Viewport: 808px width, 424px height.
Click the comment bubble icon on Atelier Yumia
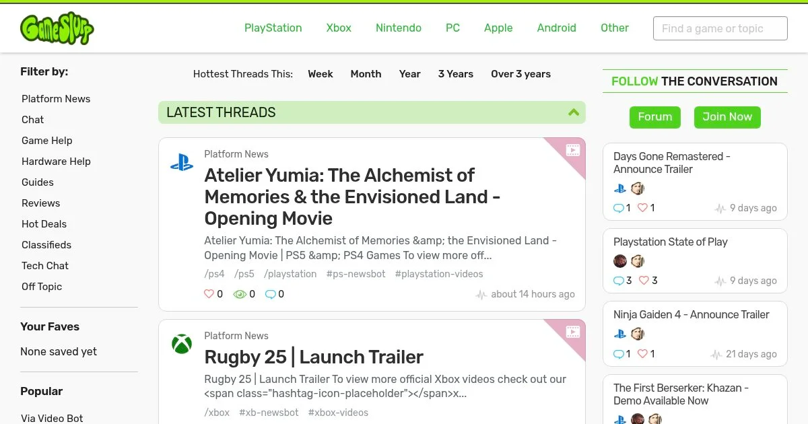tap(271, 294)
